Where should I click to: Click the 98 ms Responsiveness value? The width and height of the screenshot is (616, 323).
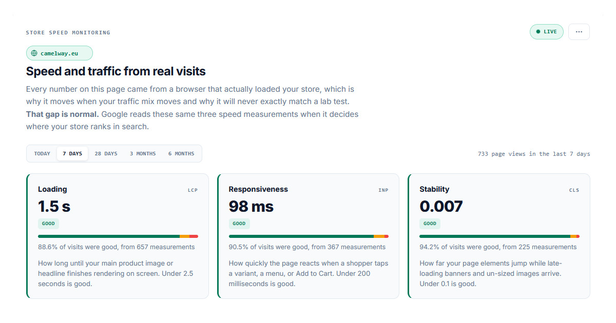(251, 206)
